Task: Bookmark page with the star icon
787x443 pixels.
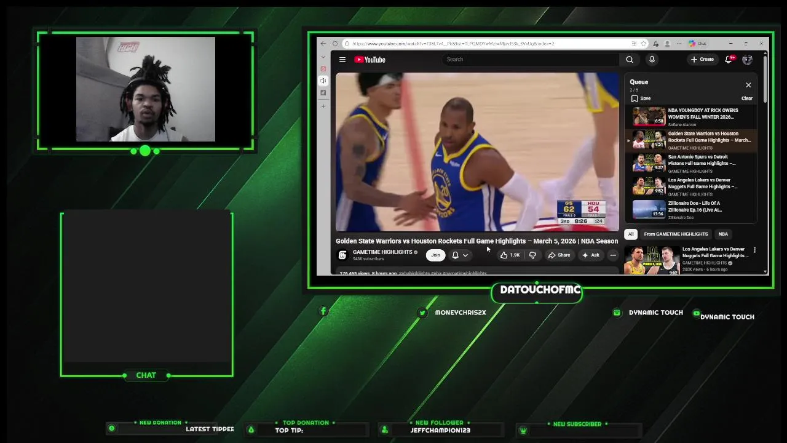Action: [x=643, y=44]
